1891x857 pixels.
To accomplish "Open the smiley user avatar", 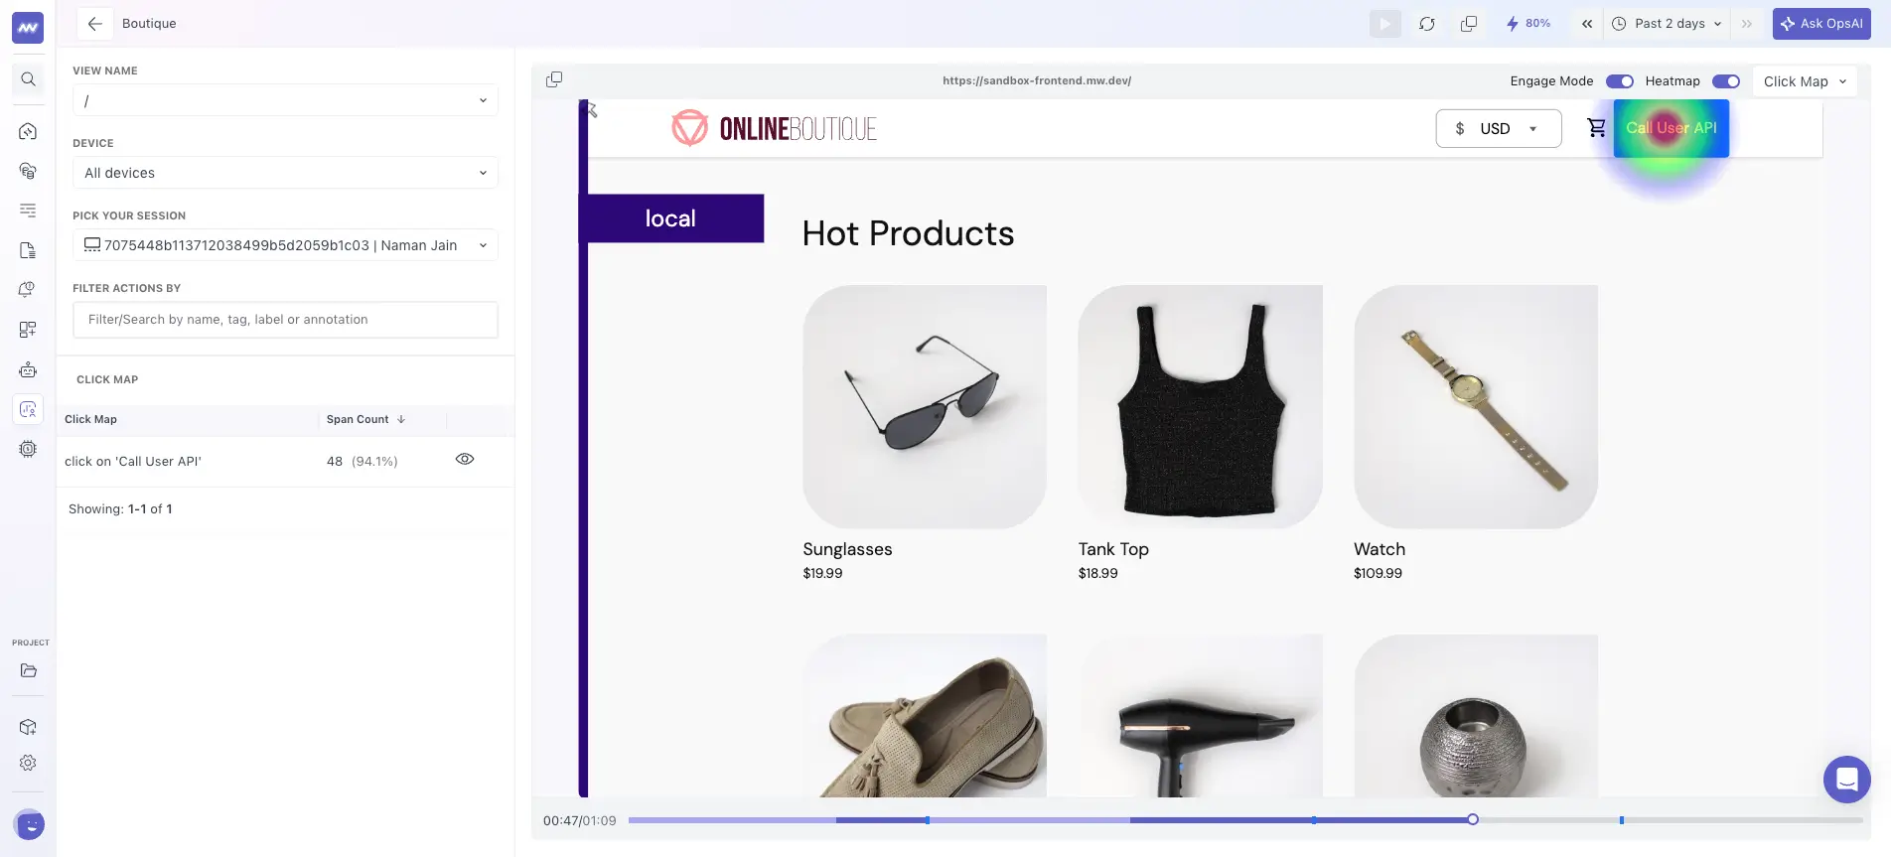I will 30,824.
